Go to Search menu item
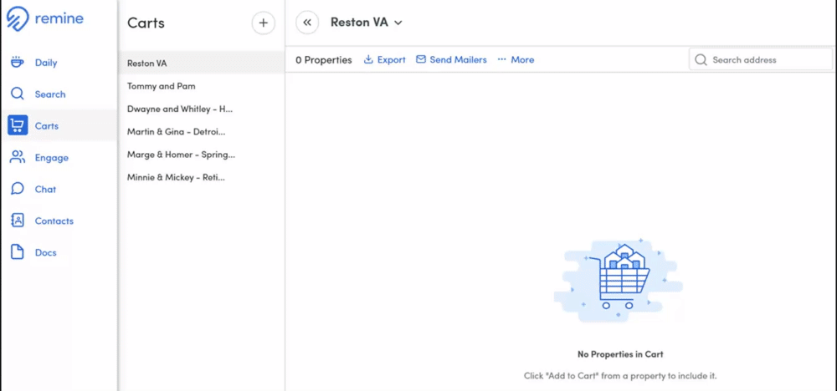This screenshot has width=837, height=391. [x=50, y=94]
